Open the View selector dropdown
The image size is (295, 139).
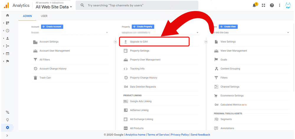(251, 32)
